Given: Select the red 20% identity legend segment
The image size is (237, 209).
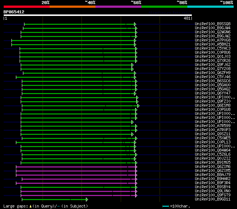Looking at the screenshot, I should coord(26,7).
